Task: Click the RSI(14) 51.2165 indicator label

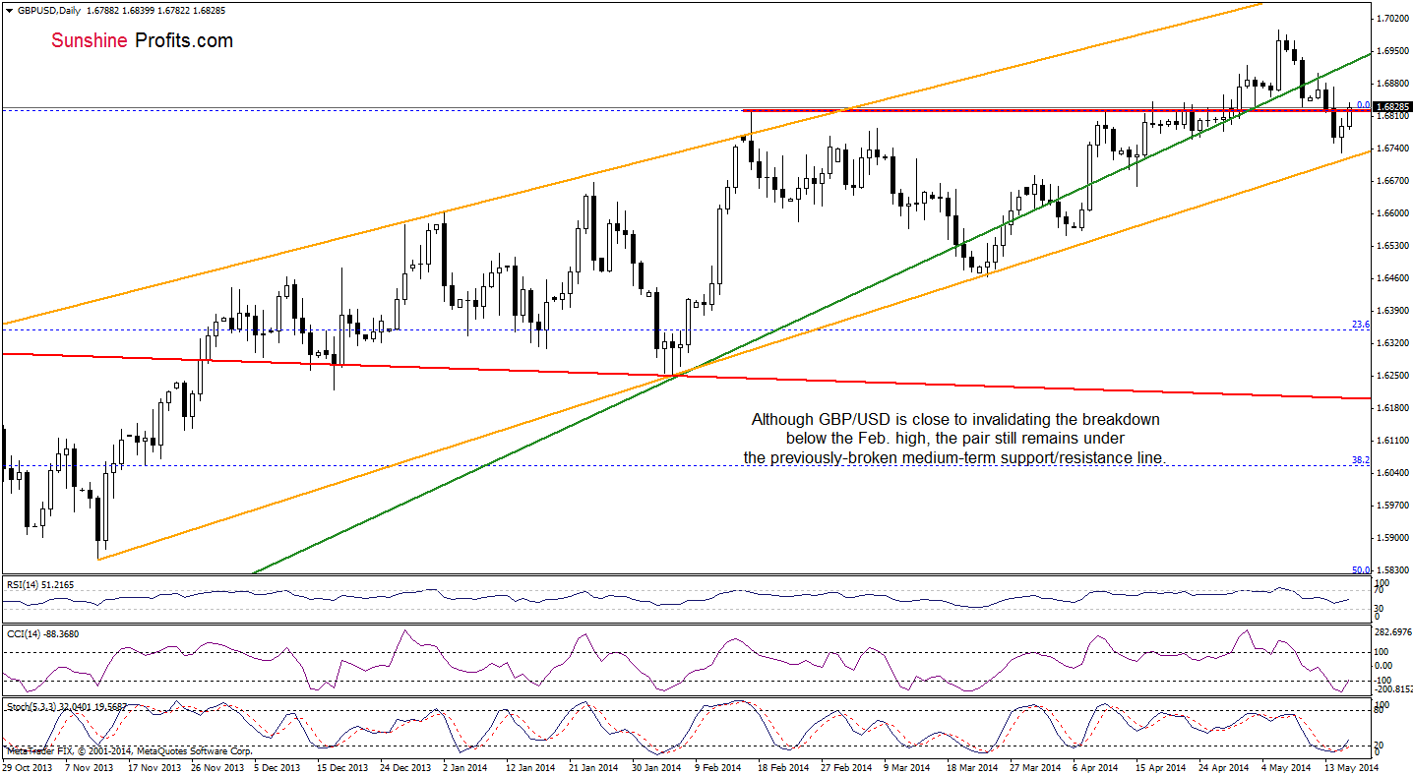Action: (40, 585)
